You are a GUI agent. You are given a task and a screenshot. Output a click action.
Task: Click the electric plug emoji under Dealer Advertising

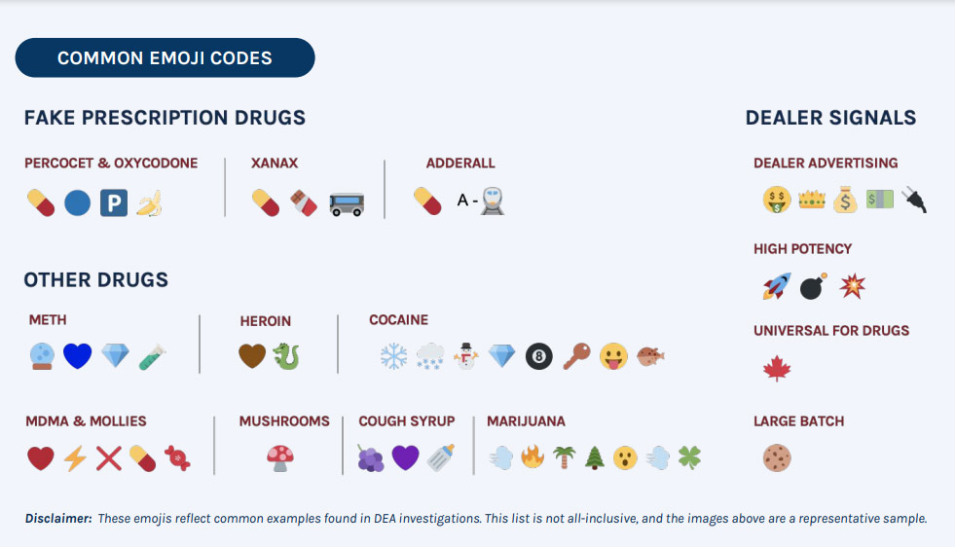[914, 200]
